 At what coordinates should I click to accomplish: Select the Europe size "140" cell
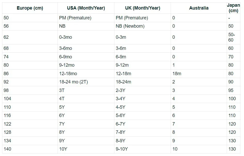click(x=7, y=149)
